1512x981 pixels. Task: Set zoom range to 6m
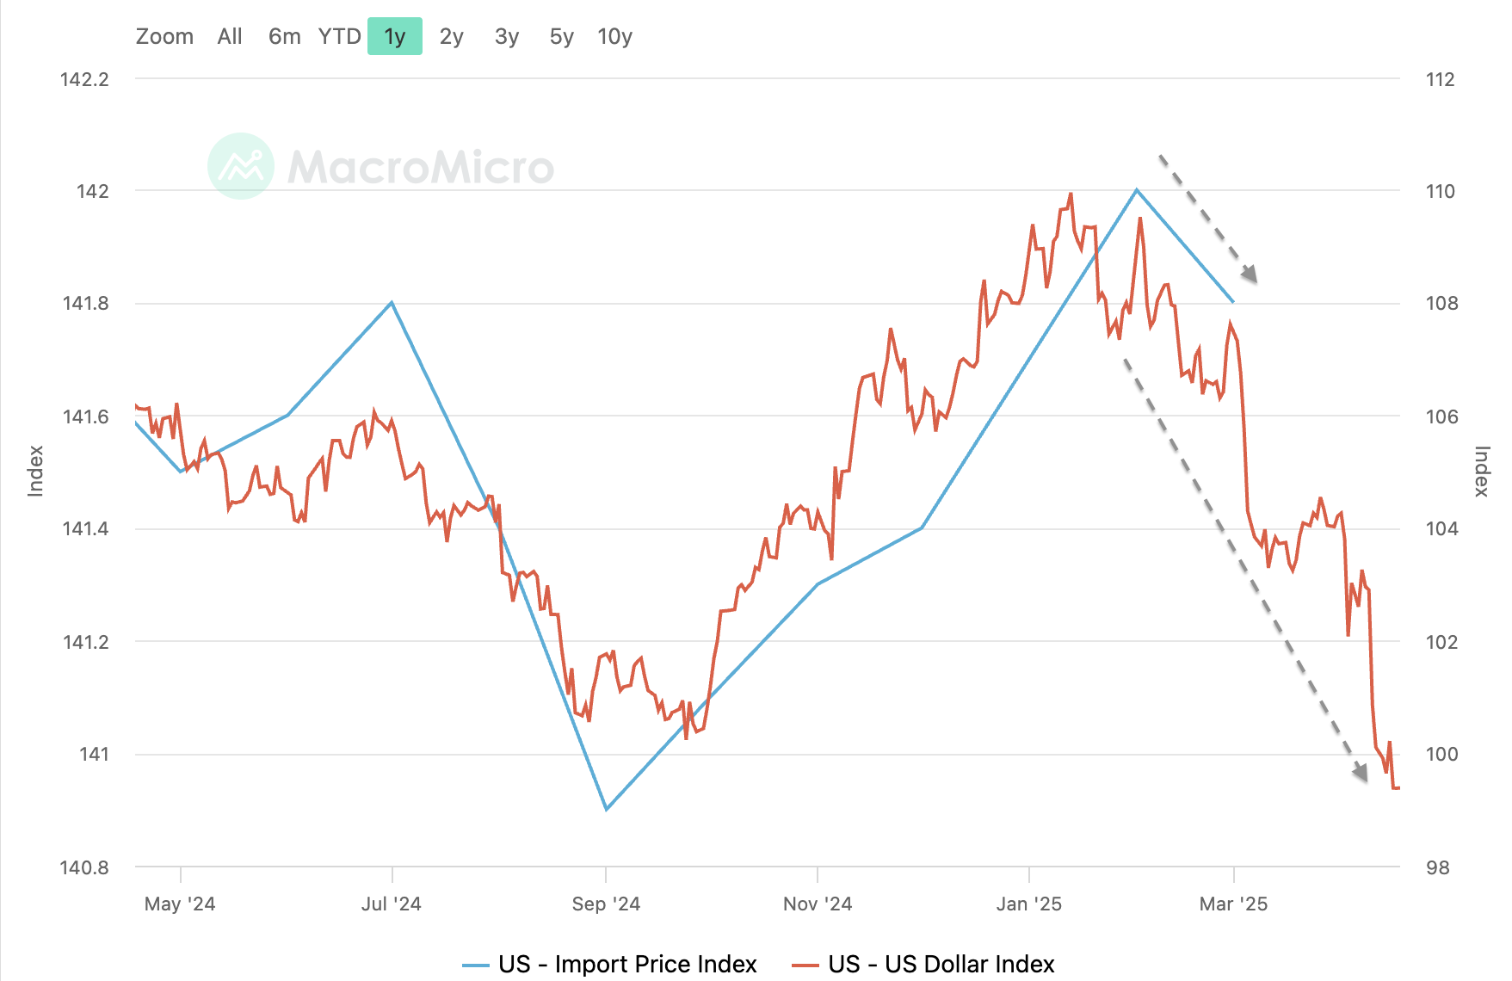(x=284, y=37)
